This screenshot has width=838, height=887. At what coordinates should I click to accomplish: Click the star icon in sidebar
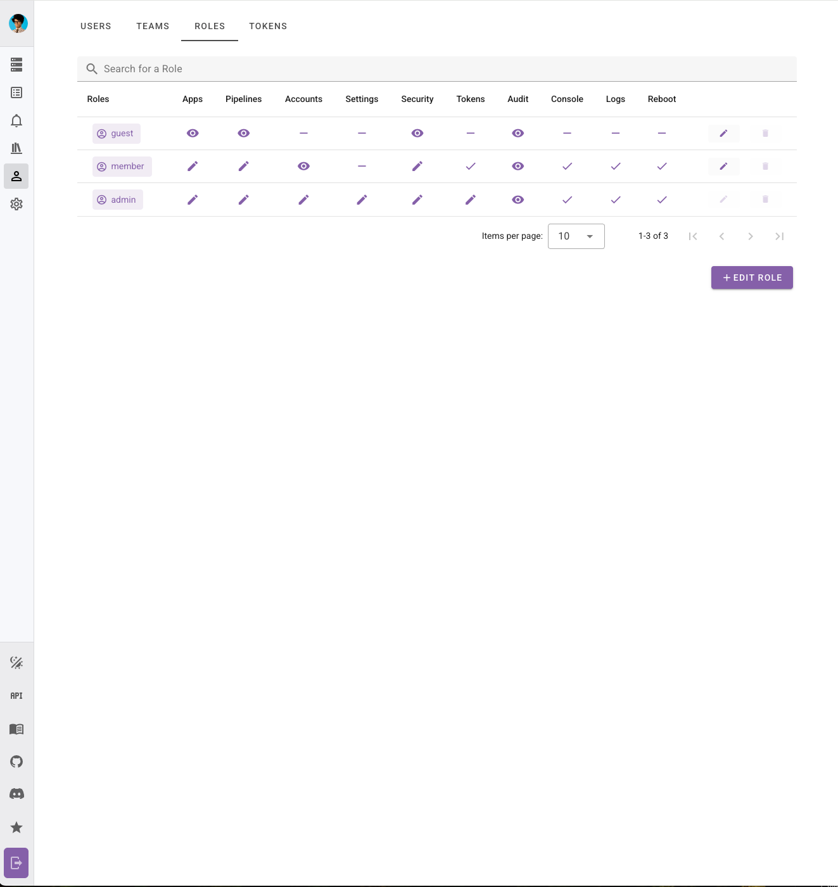click(x=16, y=827)
